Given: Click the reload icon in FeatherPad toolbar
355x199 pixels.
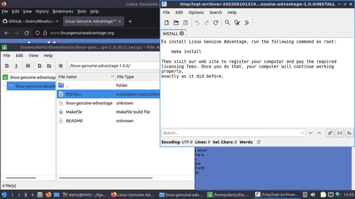Looking at the screenshot, I should [x=216, y=23].
